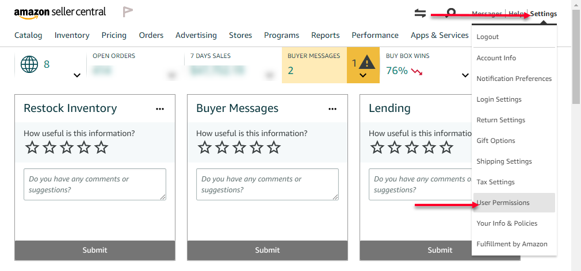Image resolution: width=581 pixels, height=271 pixels.
Task: Open the Orders menu
Action: 151,35
